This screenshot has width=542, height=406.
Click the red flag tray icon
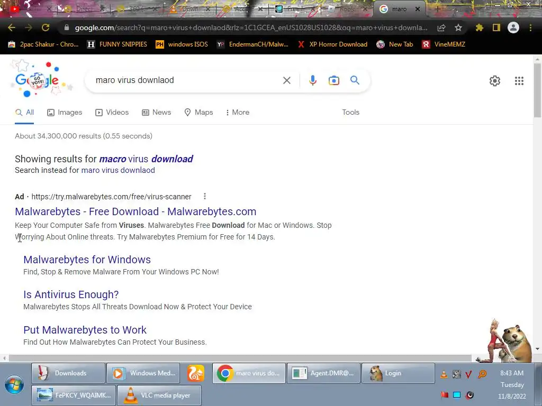coord(445,395)
